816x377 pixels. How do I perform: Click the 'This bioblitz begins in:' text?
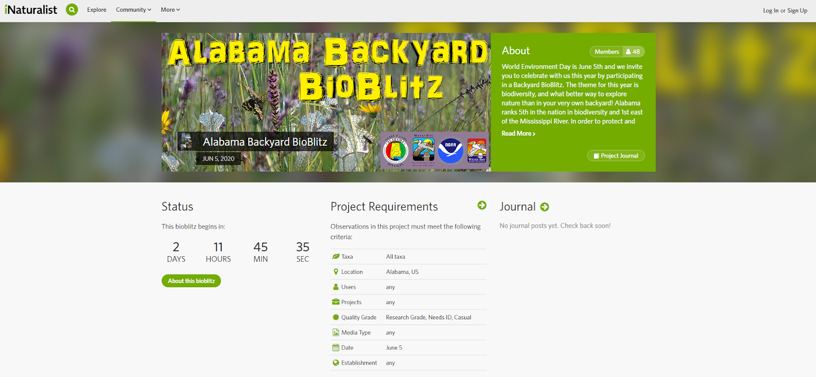click(193, 227)
